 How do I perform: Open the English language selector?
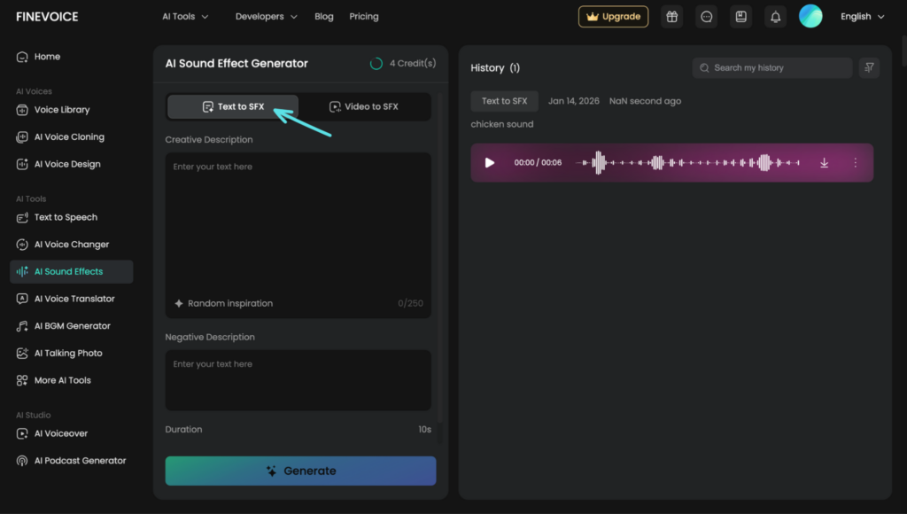[x=862, y=17]
